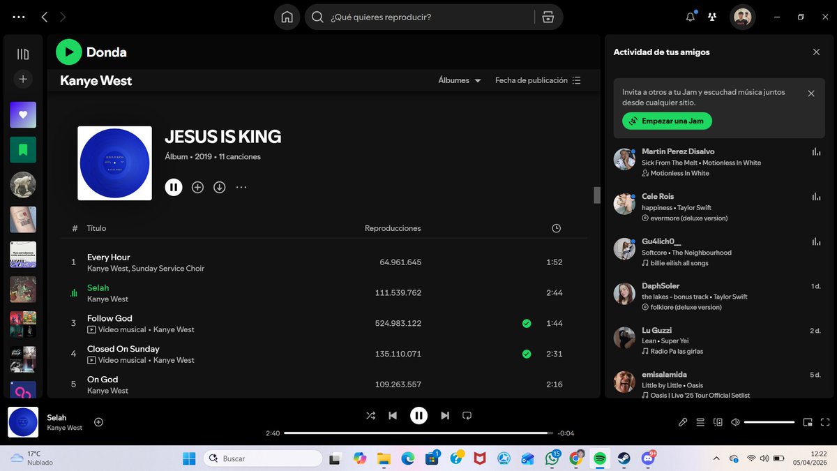
Task: Download the JESUS IS KING album
Action: 220,187
